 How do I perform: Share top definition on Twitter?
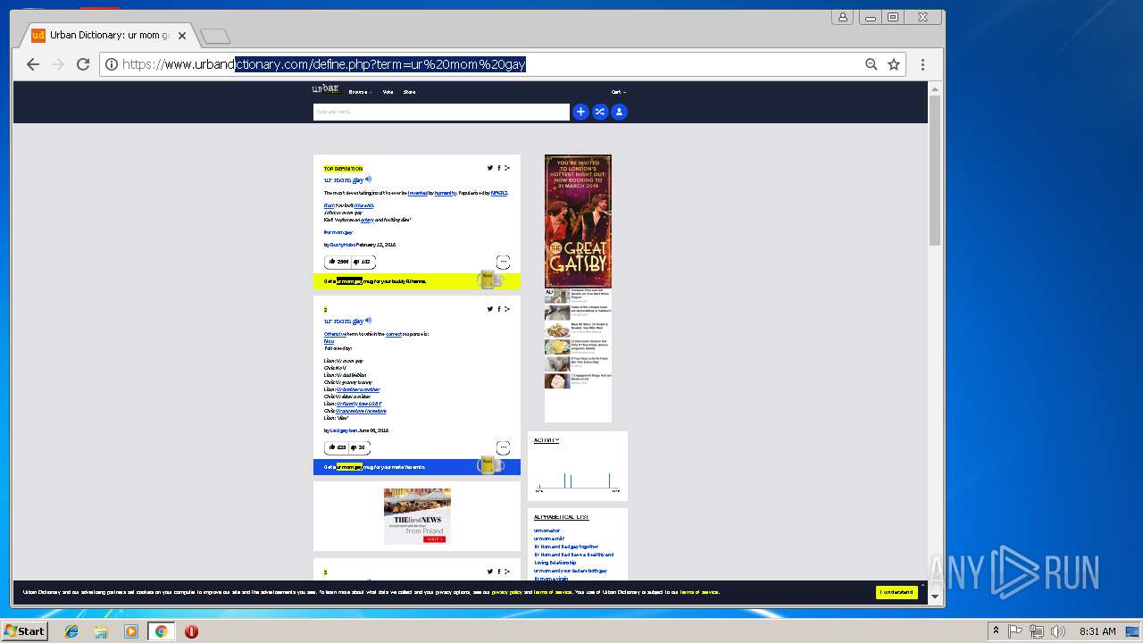pyautogui.click(x=490, y=168)
